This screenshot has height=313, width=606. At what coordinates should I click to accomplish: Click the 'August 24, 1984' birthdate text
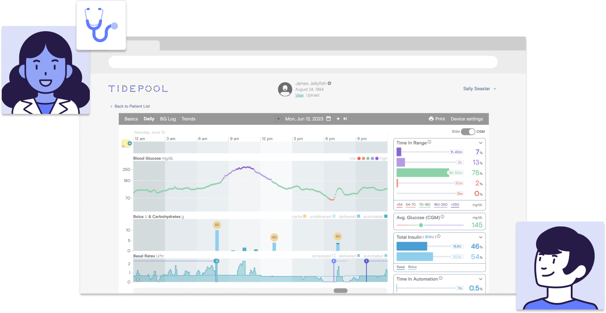coord(309,89)
